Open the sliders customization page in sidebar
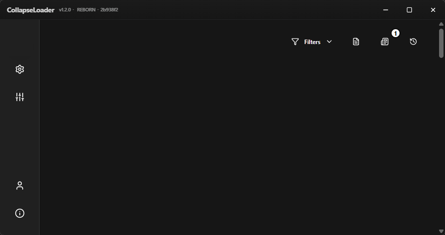The height and width of the screenshot is (235, 445). point(20,97)
